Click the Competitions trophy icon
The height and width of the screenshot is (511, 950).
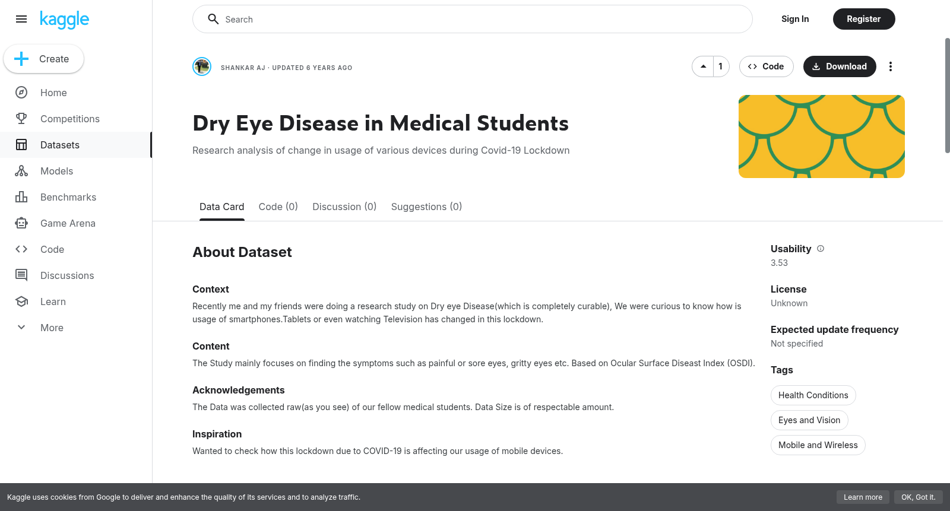point(21,119)
